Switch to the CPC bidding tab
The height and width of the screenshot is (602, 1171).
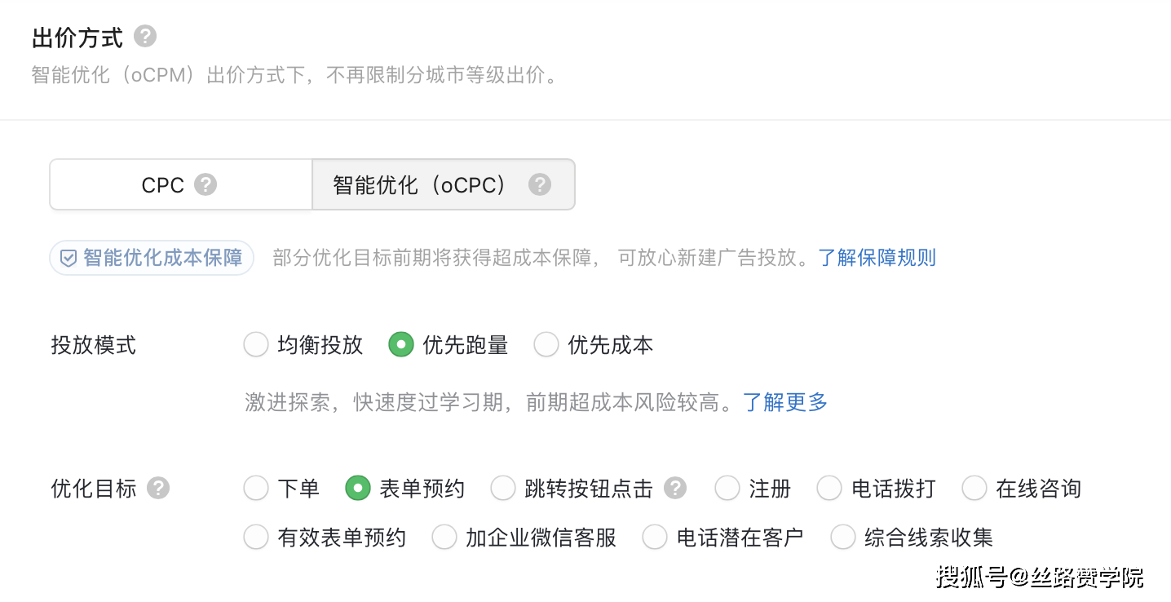coord(181,184)
